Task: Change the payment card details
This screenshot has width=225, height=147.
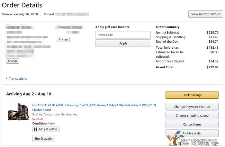Action: pos(63,39)
